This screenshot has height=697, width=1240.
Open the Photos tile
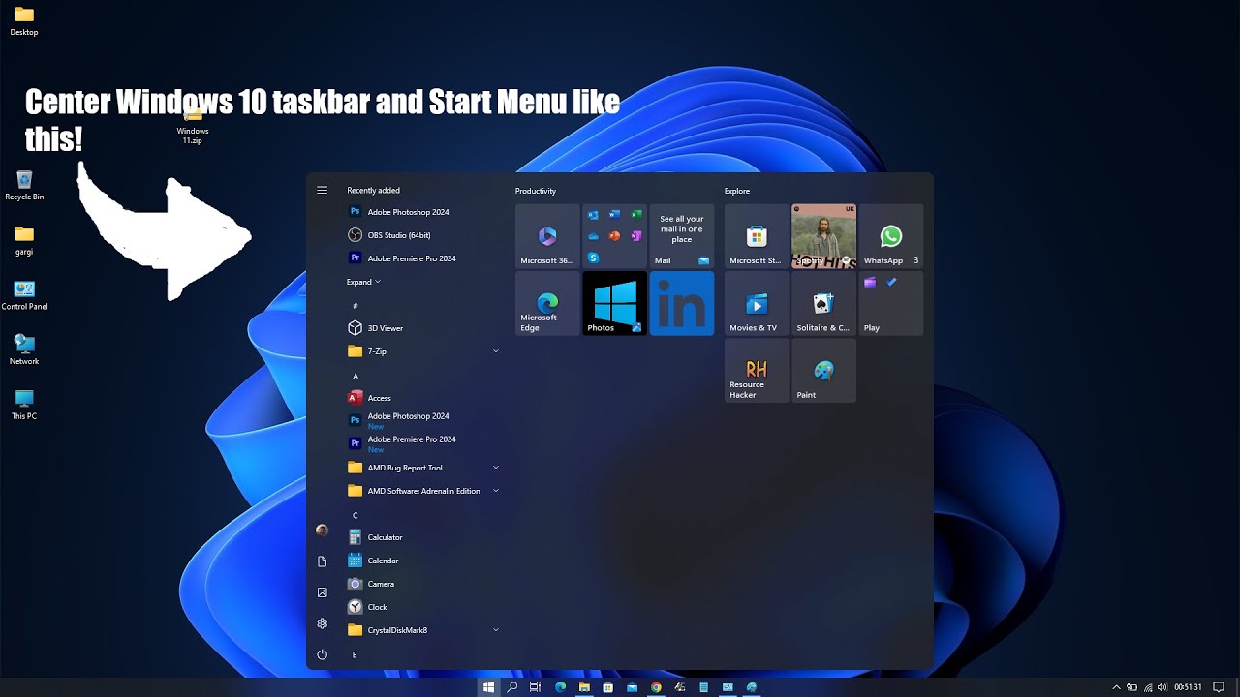pos(614,303)
